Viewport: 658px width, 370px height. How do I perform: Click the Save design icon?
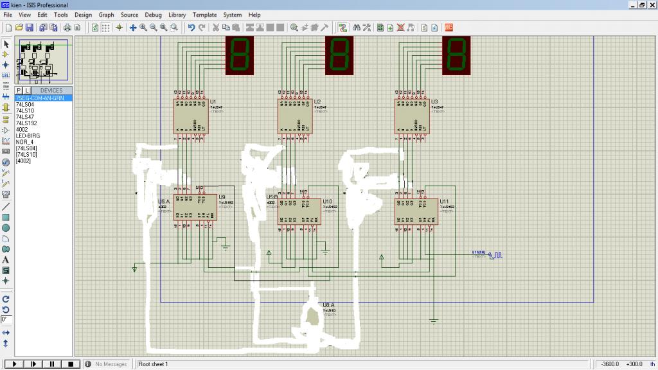(29, 28)
